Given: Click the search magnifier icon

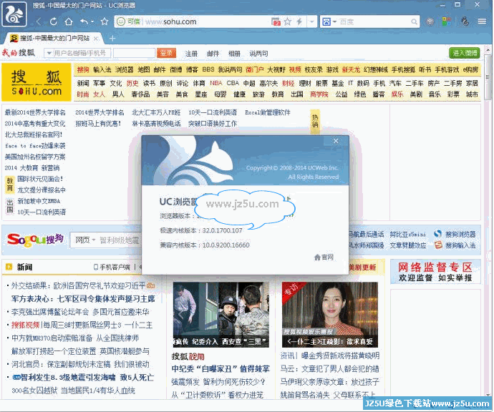Looking at the screenshot, I should (x=414, y=21).
